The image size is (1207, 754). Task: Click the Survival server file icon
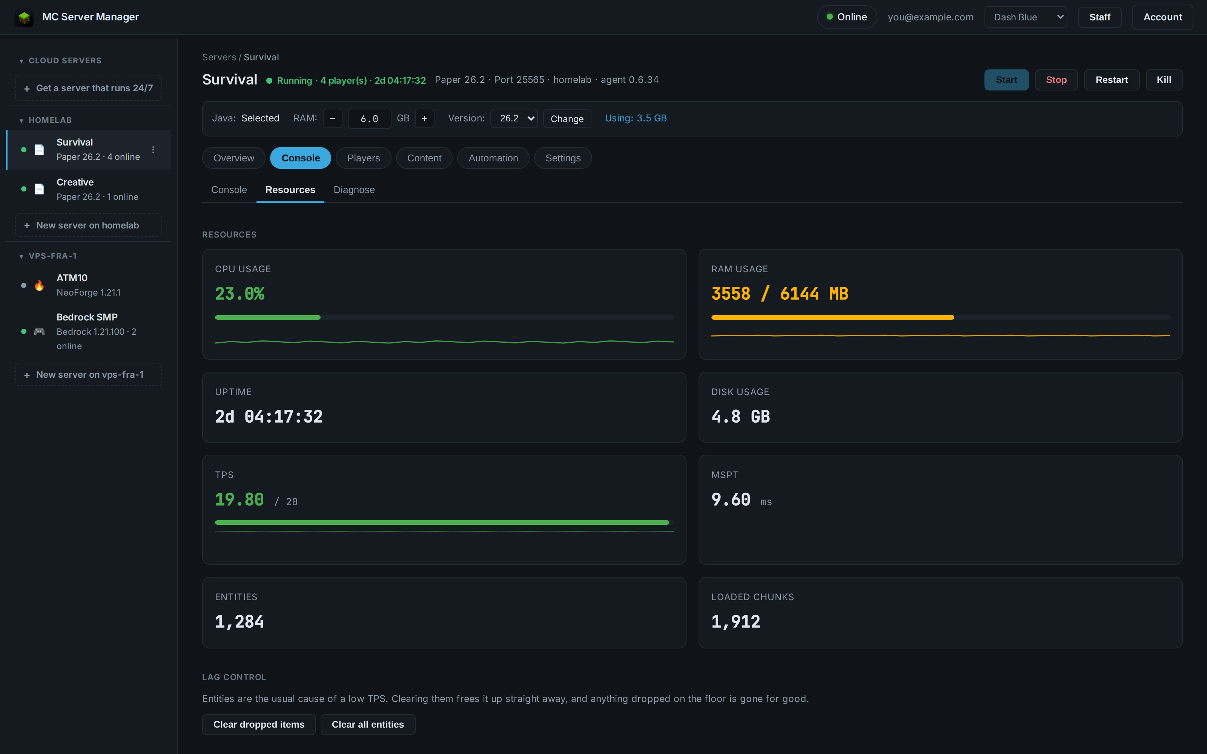tap(39, 150)
